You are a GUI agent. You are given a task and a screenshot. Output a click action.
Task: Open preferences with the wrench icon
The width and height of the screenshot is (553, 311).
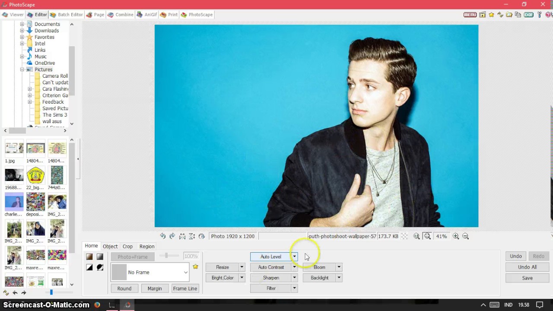pos(540,15)
